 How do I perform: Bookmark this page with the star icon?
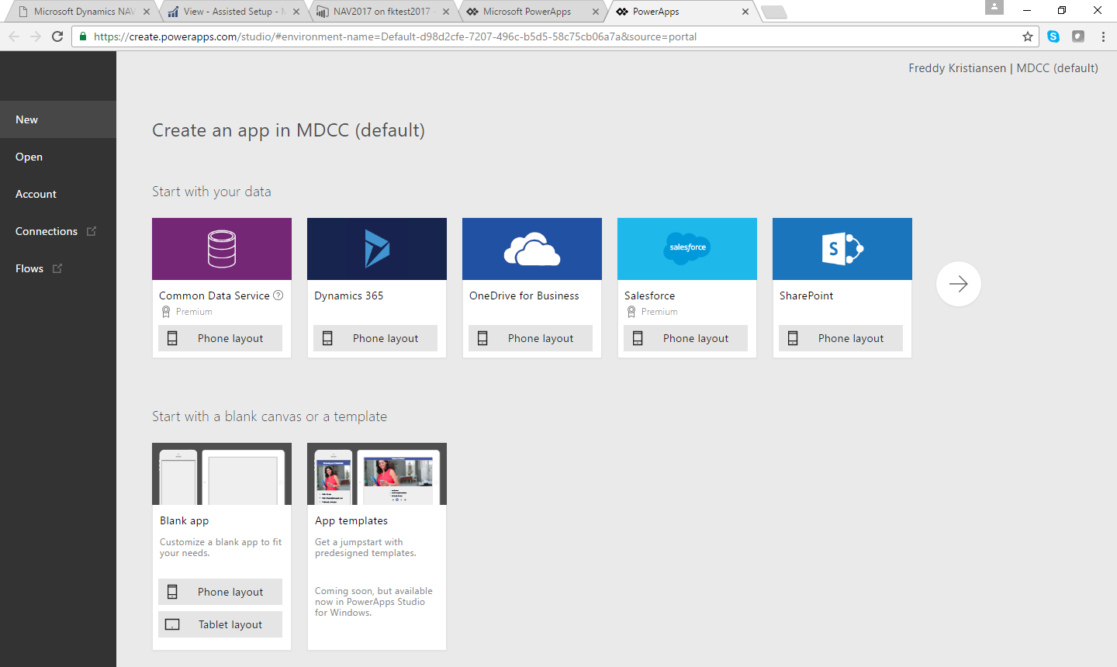(x=1028, y=36)
